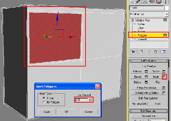Select the Group inset type radio
The height and width of the screenshot is (121, 171).
coord(44,98)
